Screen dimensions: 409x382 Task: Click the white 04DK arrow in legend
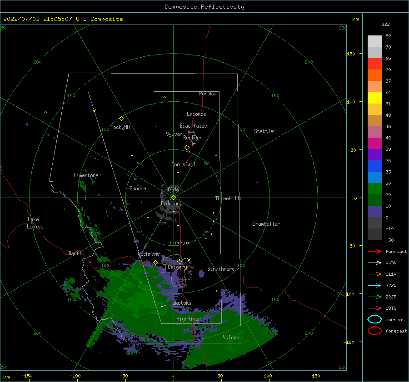click(x=374, y=263)
